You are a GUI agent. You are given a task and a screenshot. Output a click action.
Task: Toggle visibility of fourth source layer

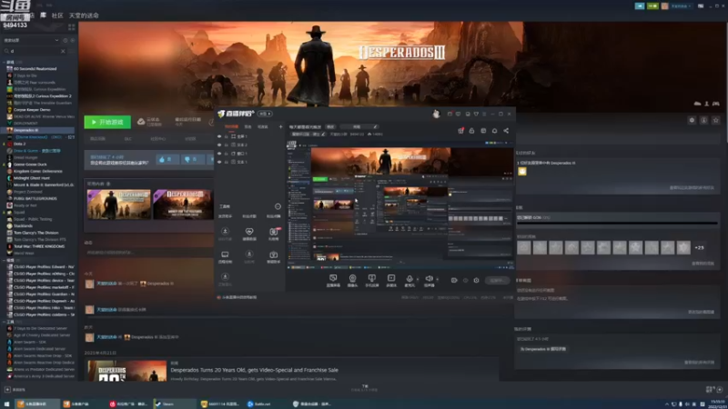pos(219,162)
